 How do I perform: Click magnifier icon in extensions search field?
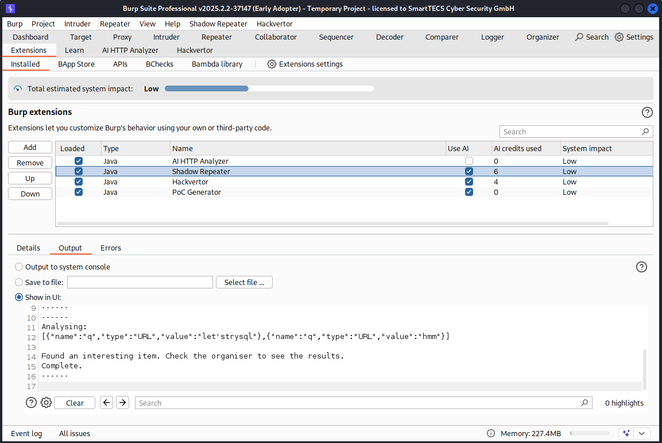pos(645,132)
